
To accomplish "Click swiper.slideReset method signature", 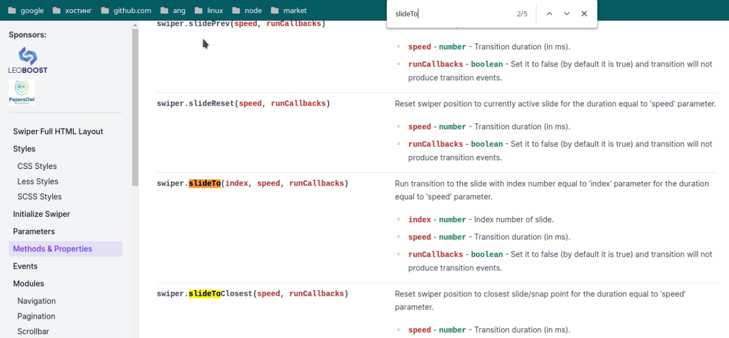I will [x=243, y=104].
